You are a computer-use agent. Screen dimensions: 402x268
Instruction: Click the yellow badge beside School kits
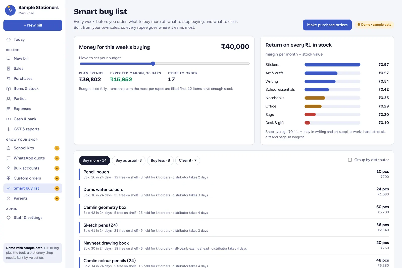[x=57, y=148]
